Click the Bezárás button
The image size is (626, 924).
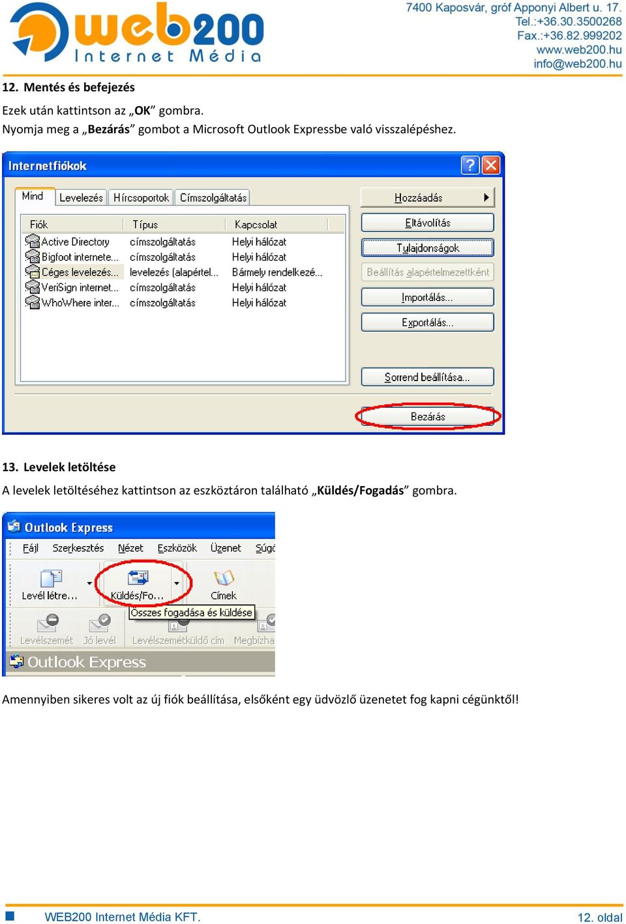tap(428, 416)
